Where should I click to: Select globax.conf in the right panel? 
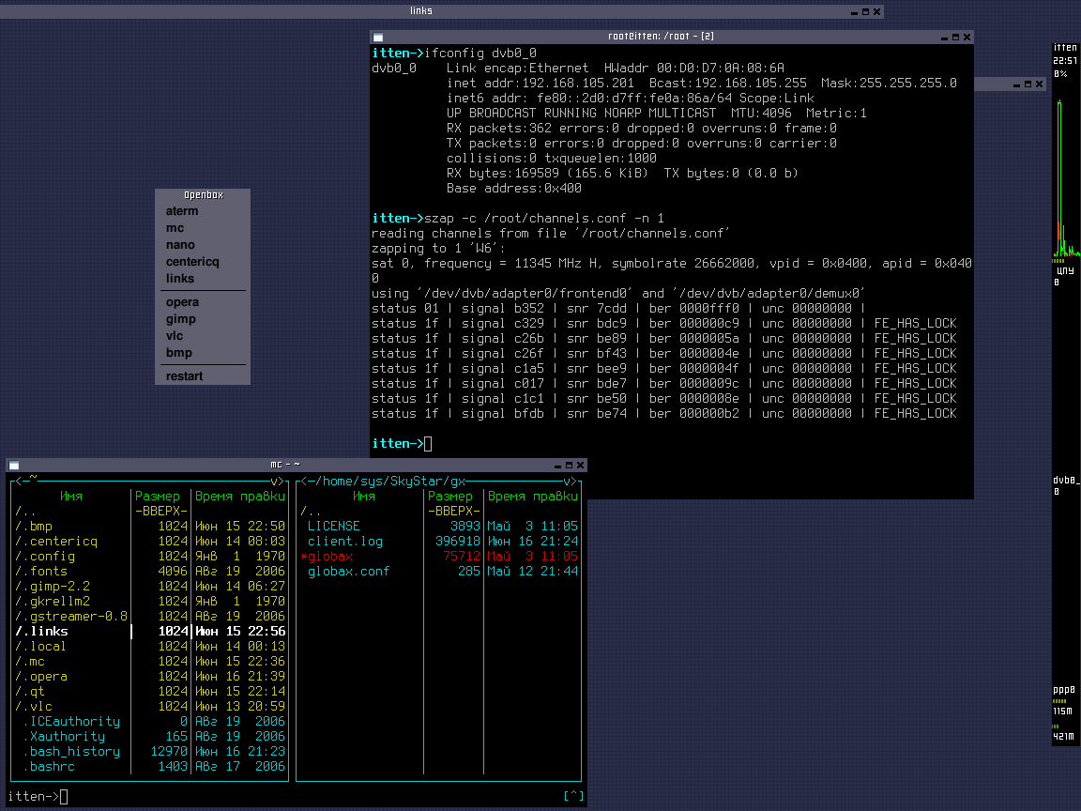tap(348, 572)
